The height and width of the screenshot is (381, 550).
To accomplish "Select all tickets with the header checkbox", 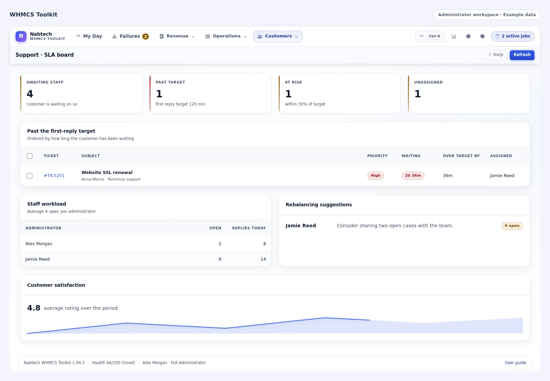I will (30, 156).
